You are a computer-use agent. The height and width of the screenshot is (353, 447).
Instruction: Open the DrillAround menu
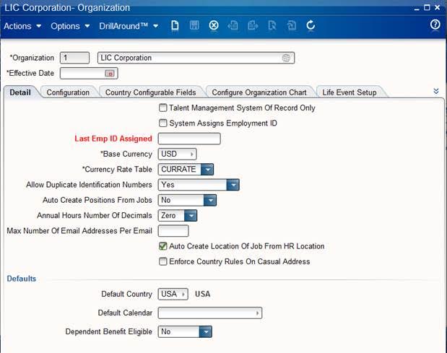coord(129,26)
